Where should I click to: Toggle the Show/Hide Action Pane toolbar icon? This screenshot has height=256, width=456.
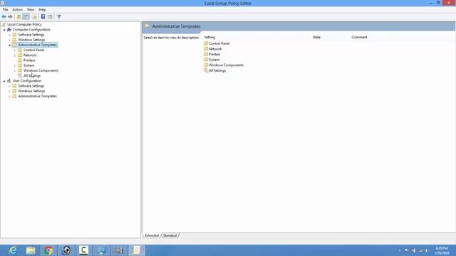(x=50, y=17)
